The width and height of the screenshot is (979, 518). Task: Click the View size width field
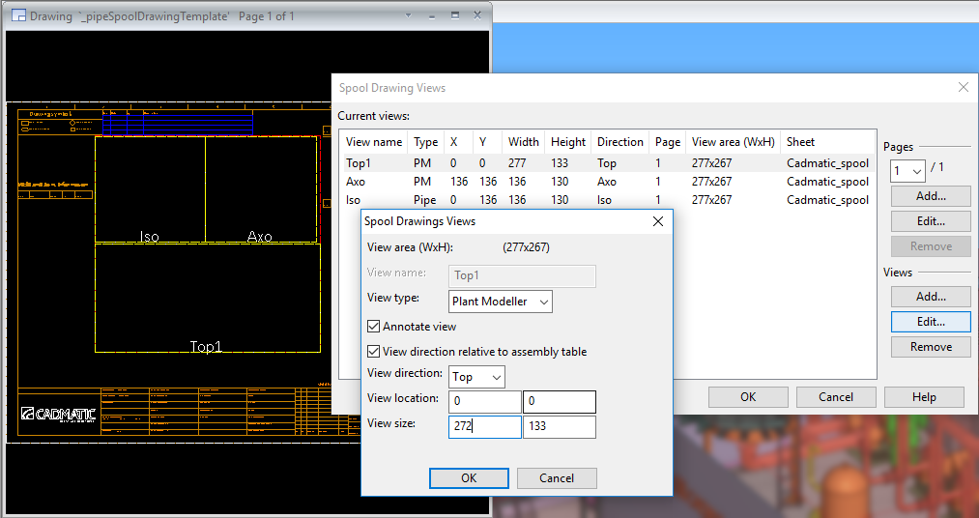[484, 426]
